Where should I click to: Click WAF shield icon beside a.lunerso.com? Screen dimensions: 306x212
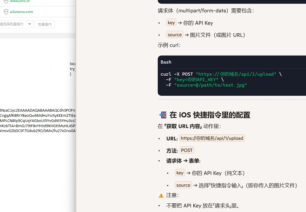(x=6, y=12)
